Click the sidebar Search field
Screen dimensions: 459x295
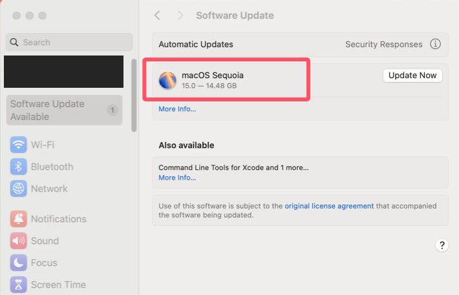click(69, 42)
